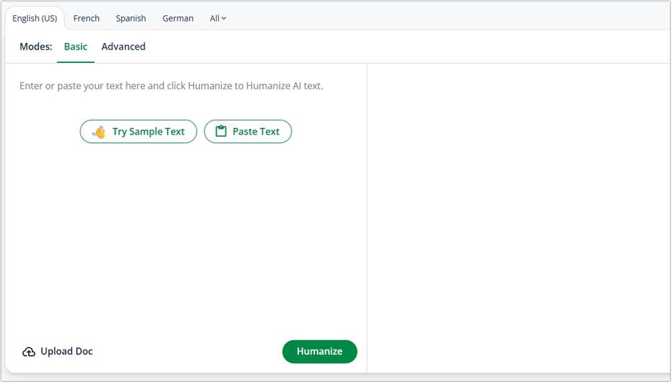
Task: Click the 'Upload Doc' text label
Action: pos(67,352)
